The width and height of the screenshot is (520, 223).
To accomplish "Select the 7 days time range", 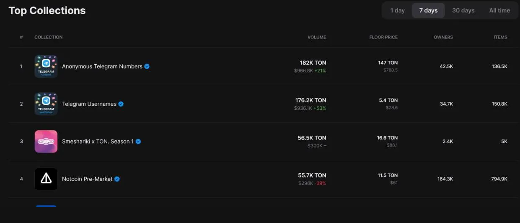I will click(428, 10).
